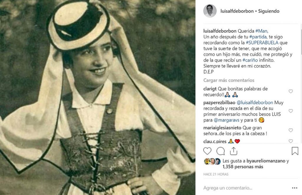Visit the @margaravs mention profile
The image size is (302, 195).
click(226, 120)
